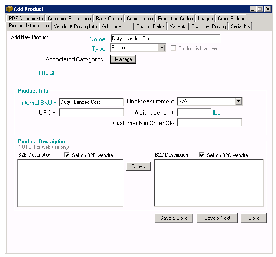Check the Product is Inactive box
The height and width of the screenshot is (257, 276).
pos(174,48)
